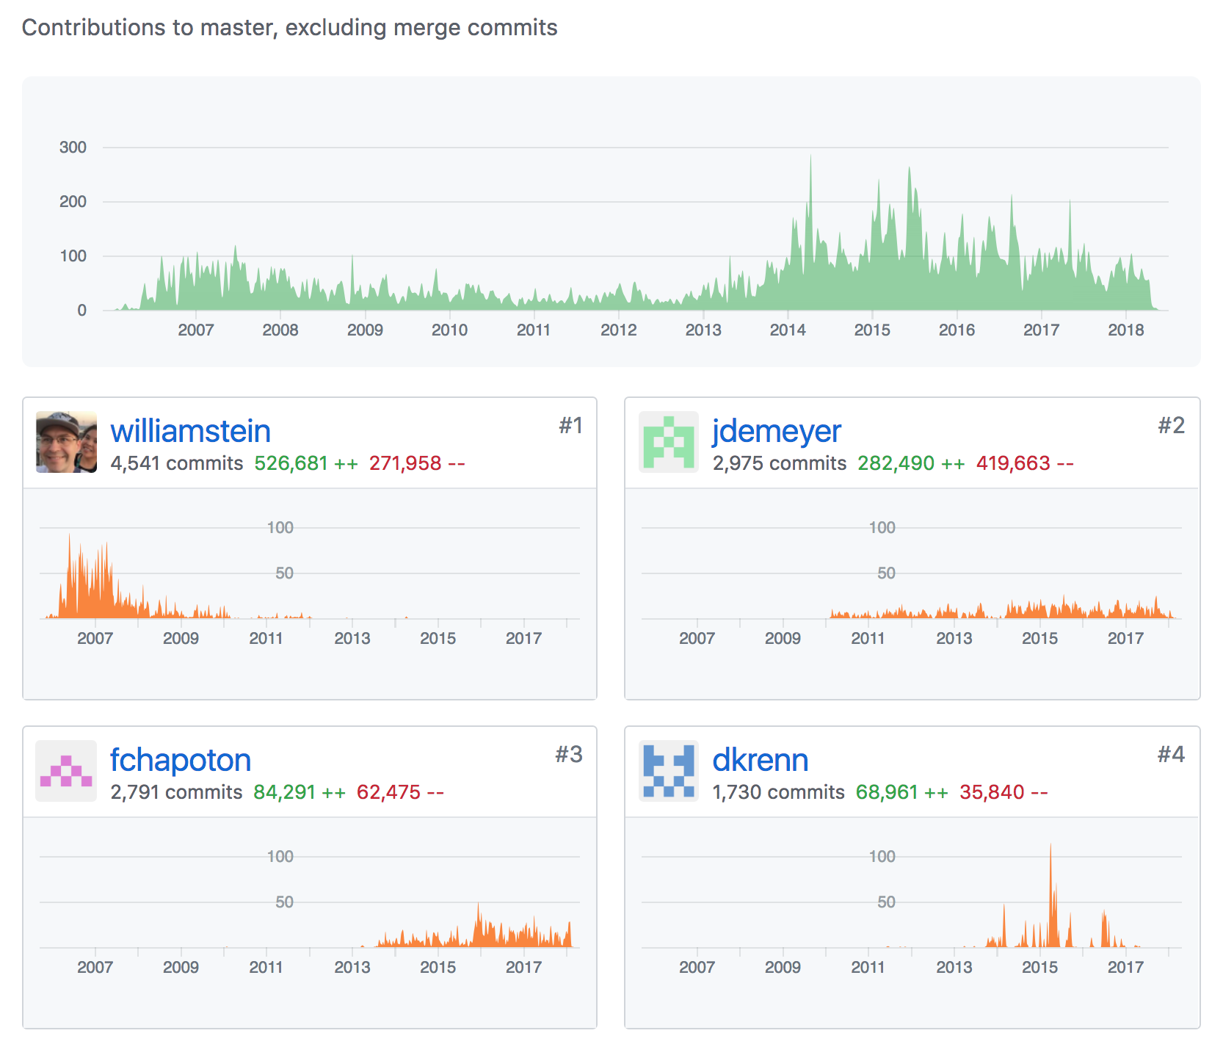View williamstein's 4,541 commits
1223x1047 pixels.
[176, 464]
